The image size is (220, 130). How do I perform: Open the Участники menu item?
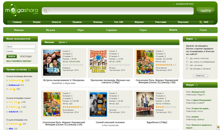161,22
